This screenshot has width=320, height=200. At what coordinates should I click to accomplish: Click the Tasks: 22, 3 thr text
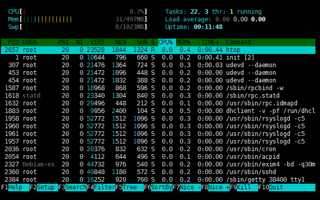pos(195,12)
